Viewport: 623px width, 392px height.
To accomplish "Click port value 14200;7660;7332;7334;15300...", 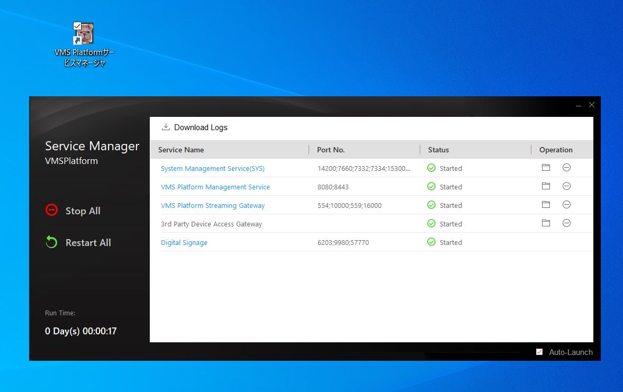I will coord(364,168).
